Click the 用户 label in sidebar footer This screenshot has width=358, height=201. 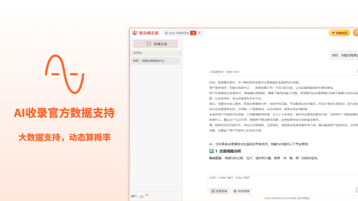pos(134,197)
